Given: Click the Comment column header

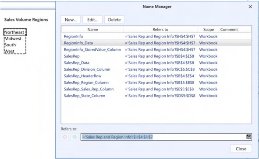Looking at the screenshot, I should [229, 30].
